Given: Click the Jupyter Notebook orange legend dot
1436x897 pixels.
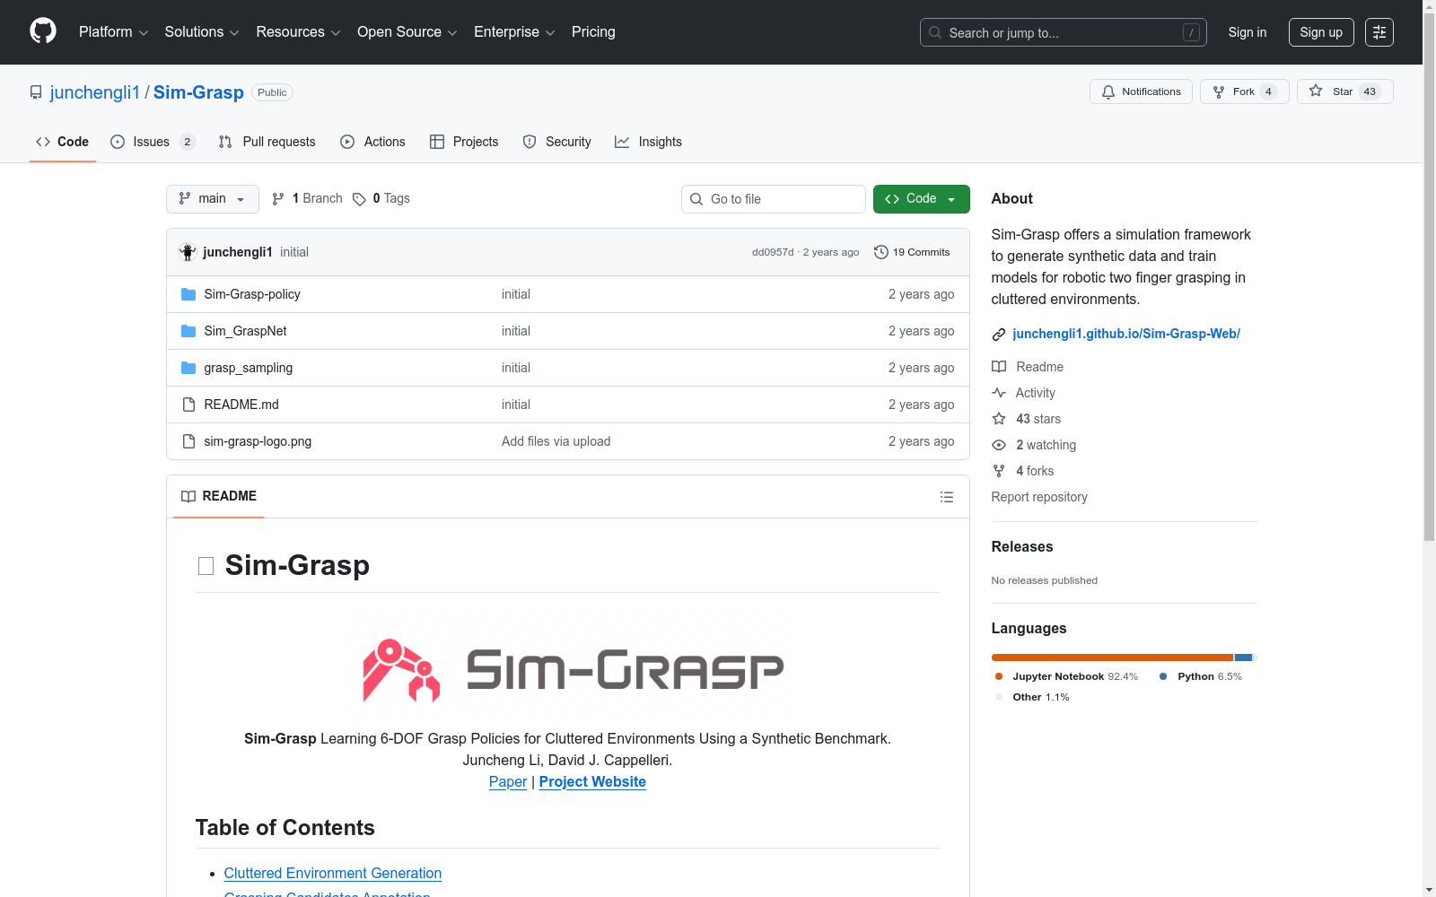Looking at the screenshot, I should pos(999,676).
